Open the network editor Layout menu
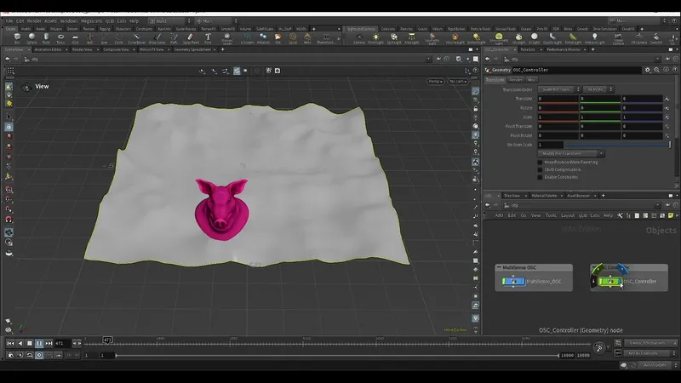Image resolution: width=681 pixels, height=383 pixels. (568, 215)
